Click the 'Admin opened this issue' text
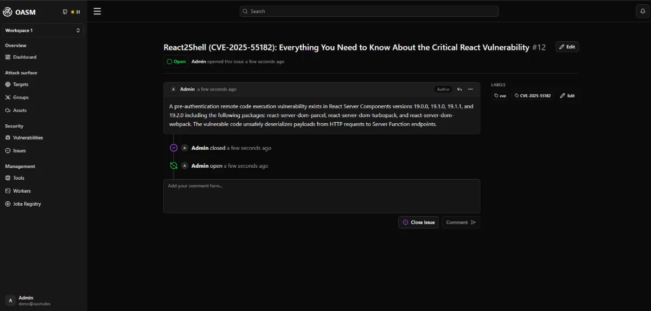The height and width of the screenshot is (311, 651). [x=238, y=61]
